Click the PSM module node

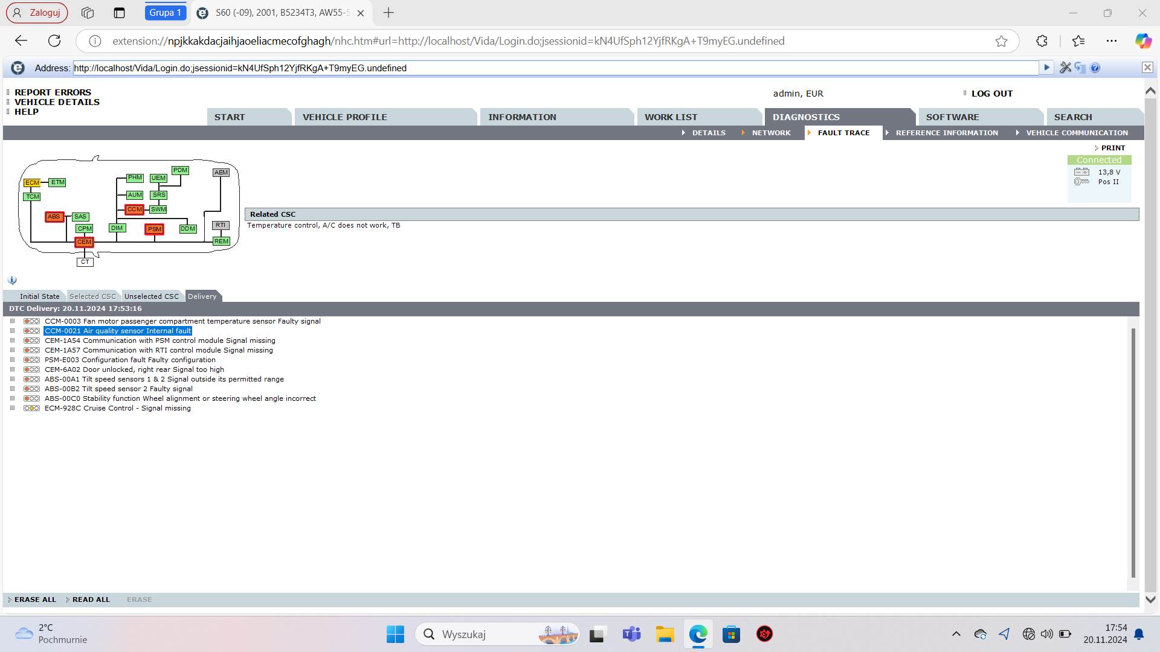point(155,229)
